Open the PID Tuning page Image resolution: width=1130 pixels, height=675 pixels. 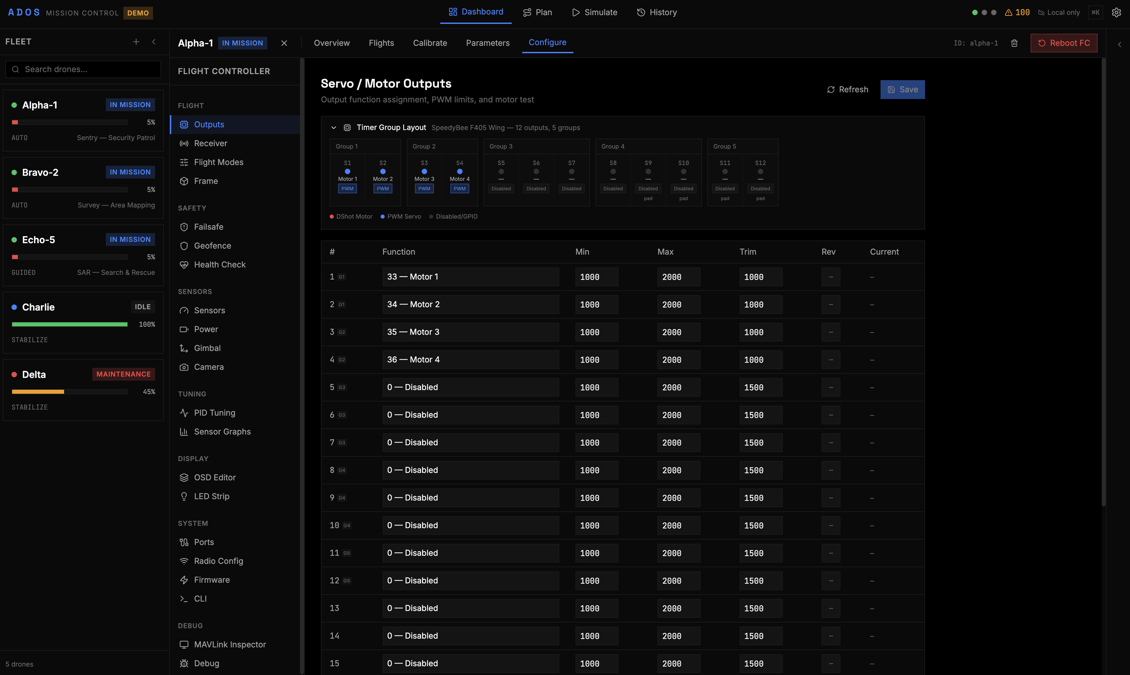[x=214, y=413]
